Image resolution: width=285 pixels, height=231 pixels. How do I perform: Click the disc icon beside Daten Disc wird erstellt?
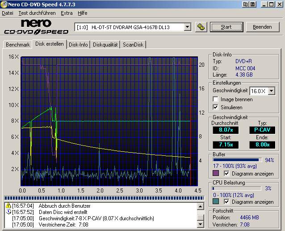click(x=8, y=212)
